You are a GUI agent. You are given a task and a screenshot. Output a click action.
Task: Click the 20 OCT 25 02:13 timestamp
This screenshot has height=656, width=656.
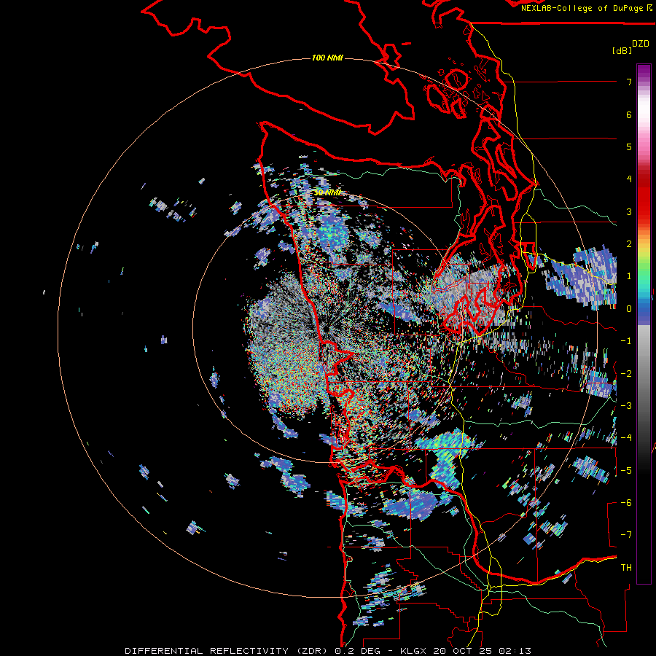[x=483, y=651]
